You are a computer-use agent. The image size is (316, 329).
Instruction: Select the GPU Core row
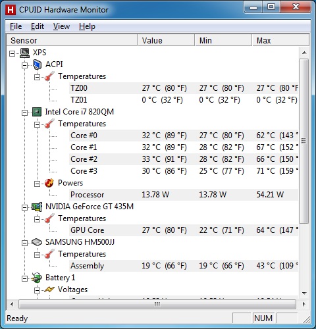[x=184, y=230]
